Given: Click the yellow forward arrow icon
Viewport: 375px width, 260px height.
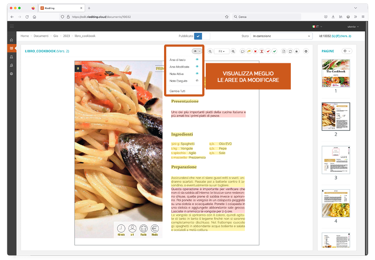Looking at the screenshot, I should [x=249, y=51].
